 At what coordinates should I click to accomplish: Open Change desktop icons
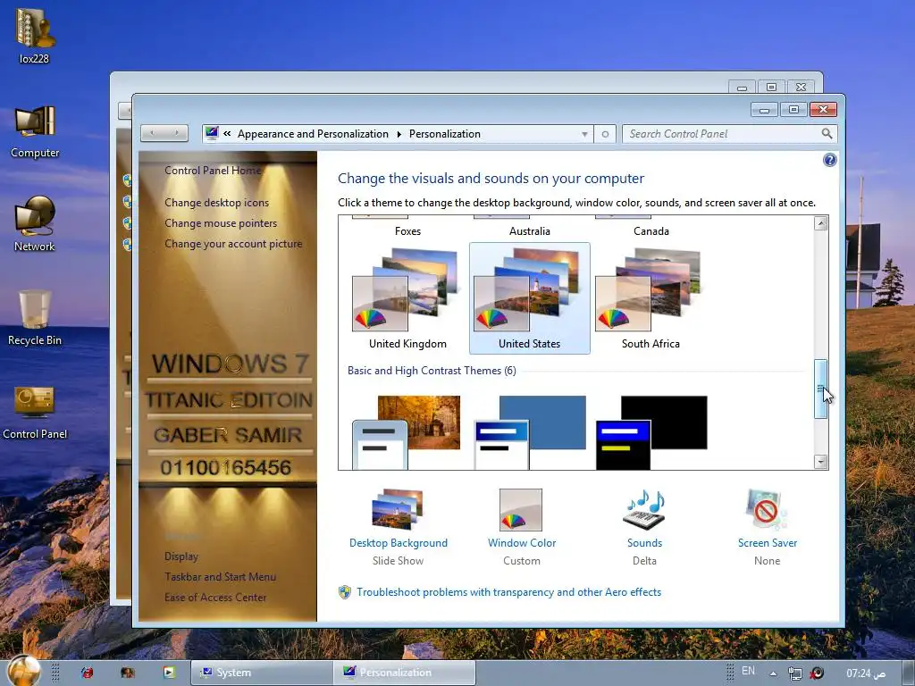pyautogui.click(x=216, y=203)
